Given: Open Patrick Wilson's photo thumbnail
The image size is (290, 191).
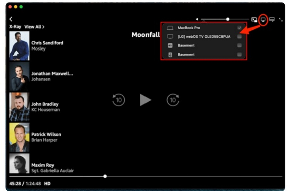Looking at the screenshot, I should tap(19, 137).
